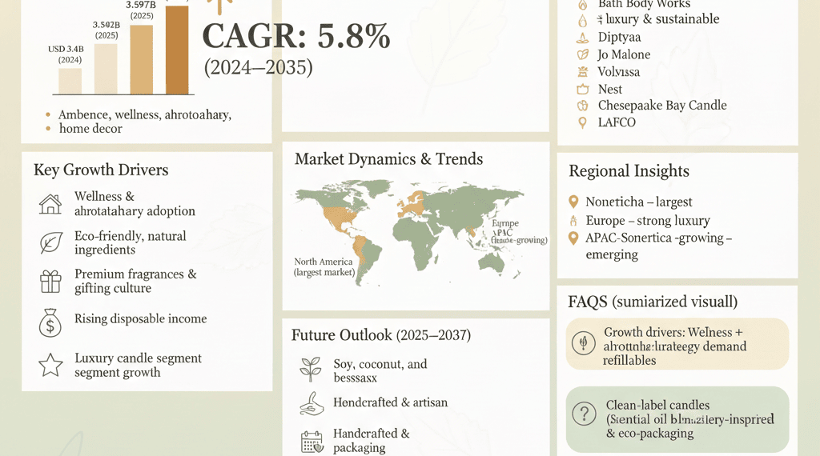Click 'Europe – strong luxury' text
Image resolution: width=820 pixels, height=456 pixels.
648,221
